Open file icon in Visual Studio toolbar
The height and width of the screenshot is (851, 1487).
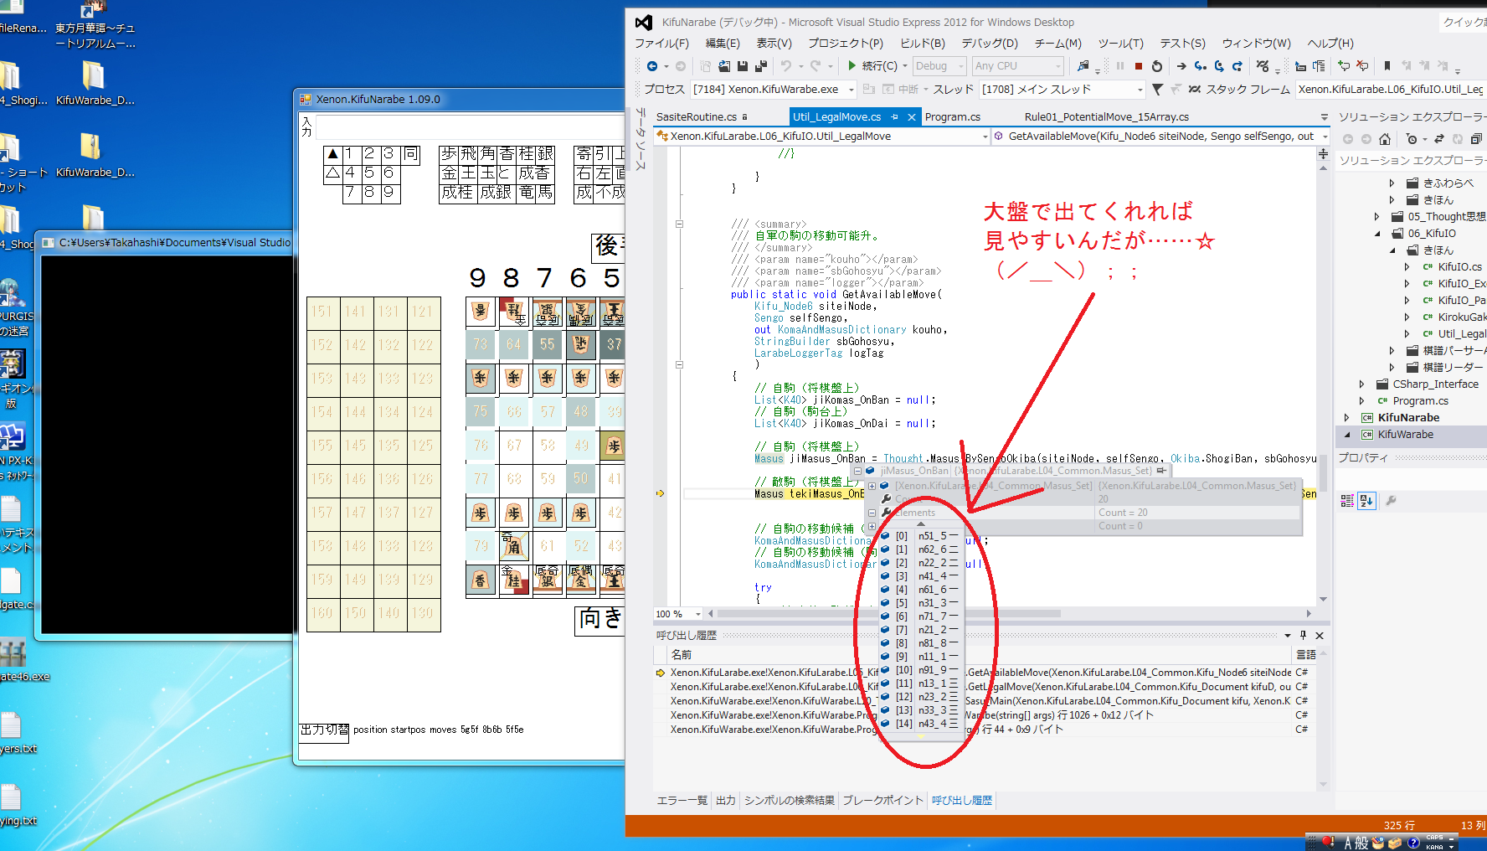(724, 66)
